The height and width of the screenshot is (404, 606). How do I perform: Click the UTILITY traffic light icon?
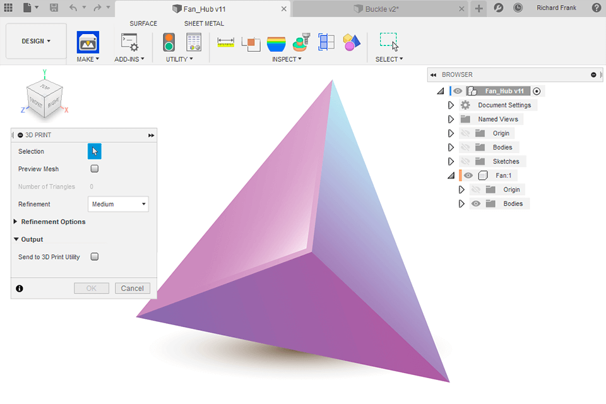coord(169,42)
